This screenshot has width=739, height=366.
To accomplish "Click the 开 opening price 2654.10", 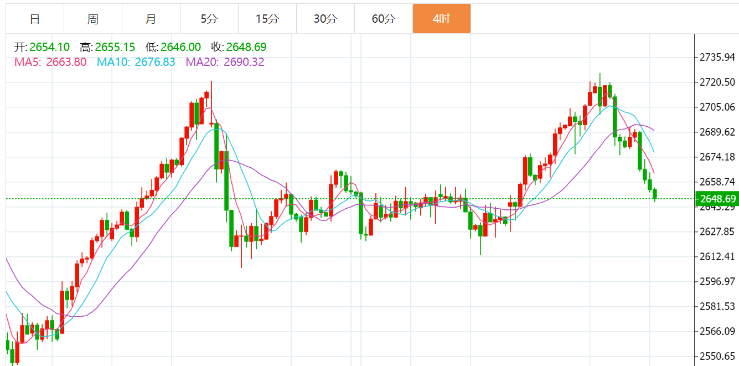I will (x=49, y=47).
